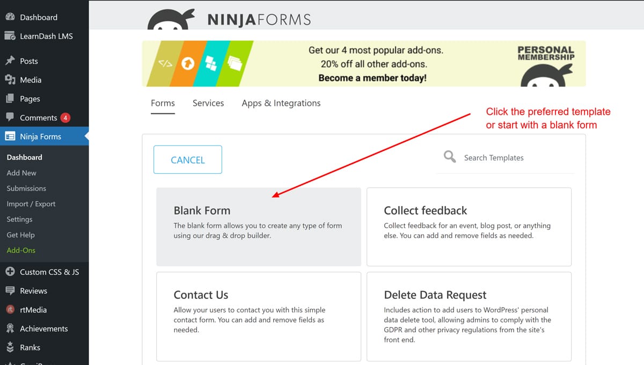This screenshot has width=644, height=365.
Task: Click the Custom CSS & JS plus icon
Action: [10, 272]
